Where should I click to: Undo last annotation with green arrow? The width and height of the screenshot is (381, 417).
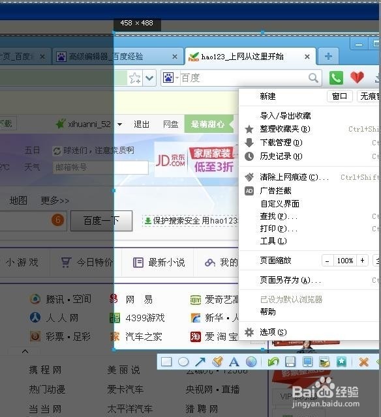[273, 362]
